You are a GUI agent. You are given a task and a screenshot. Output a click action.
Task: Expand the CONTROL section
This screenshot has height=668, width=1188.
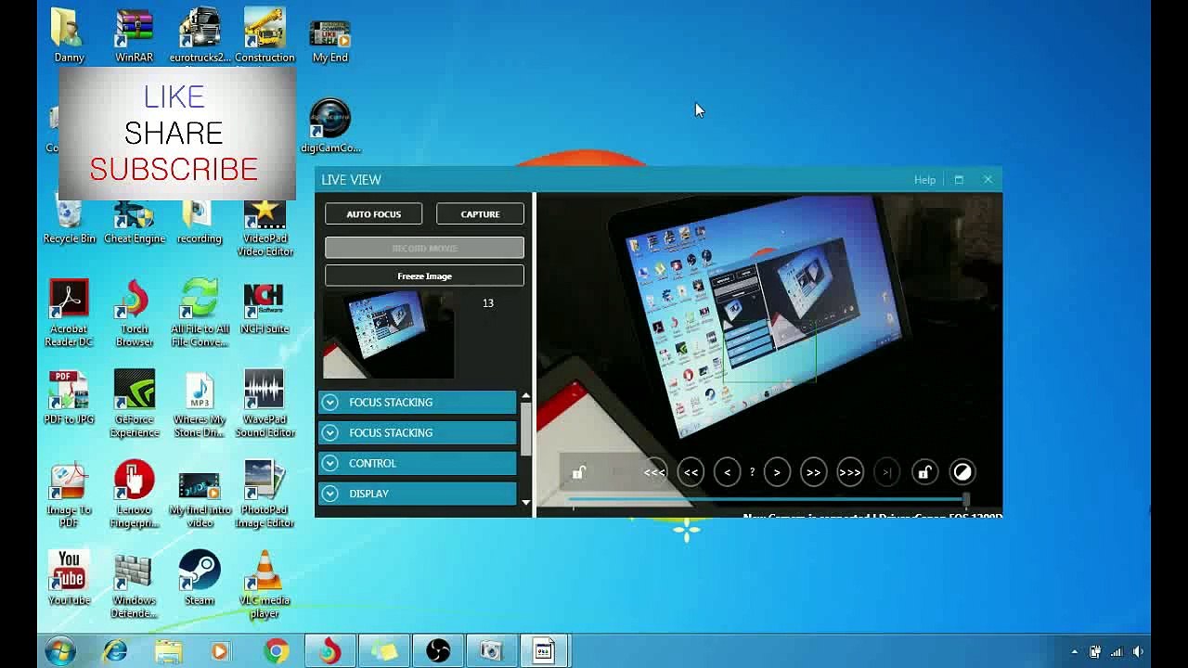point(418,463)
